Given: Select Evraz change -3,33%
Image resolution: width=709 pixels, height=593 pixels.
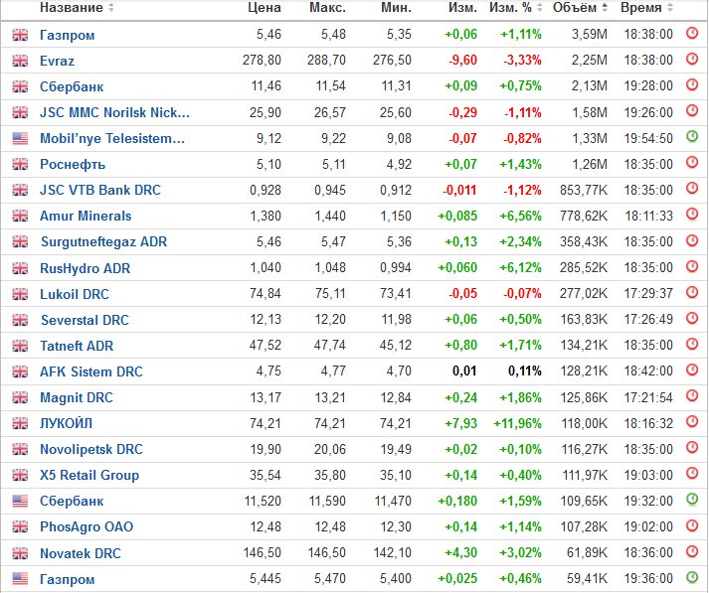Looking at the screenshot, I should coord(522,60).
